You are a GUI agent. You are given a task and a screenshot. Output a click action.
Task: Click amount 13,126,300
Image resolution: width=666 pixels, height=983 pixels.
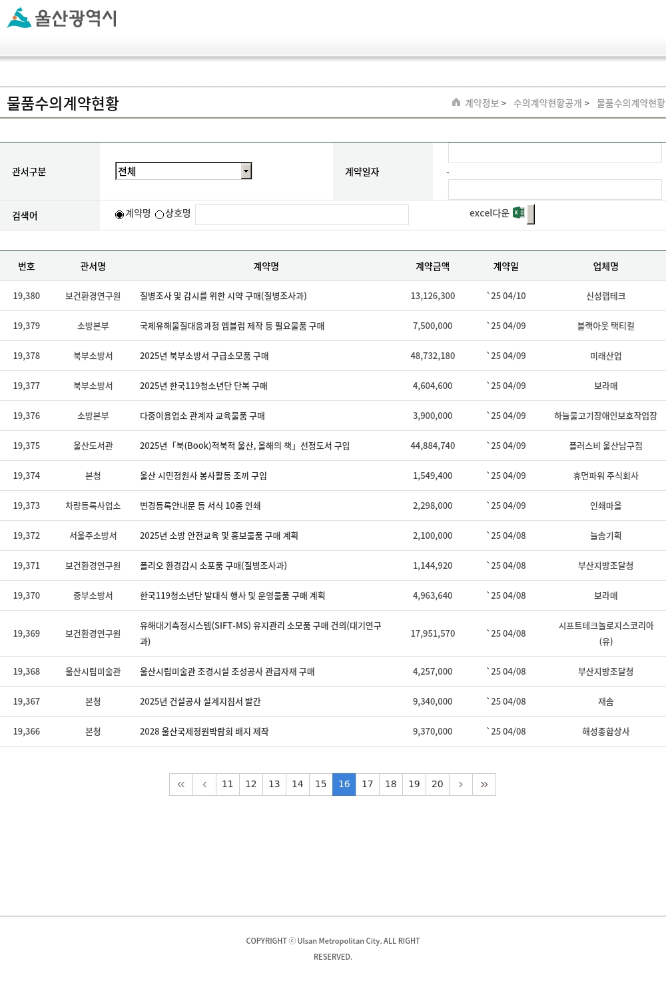click(x=433, y=296)
